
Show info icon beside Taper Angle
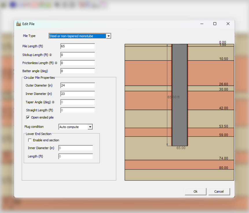(53, 102)
